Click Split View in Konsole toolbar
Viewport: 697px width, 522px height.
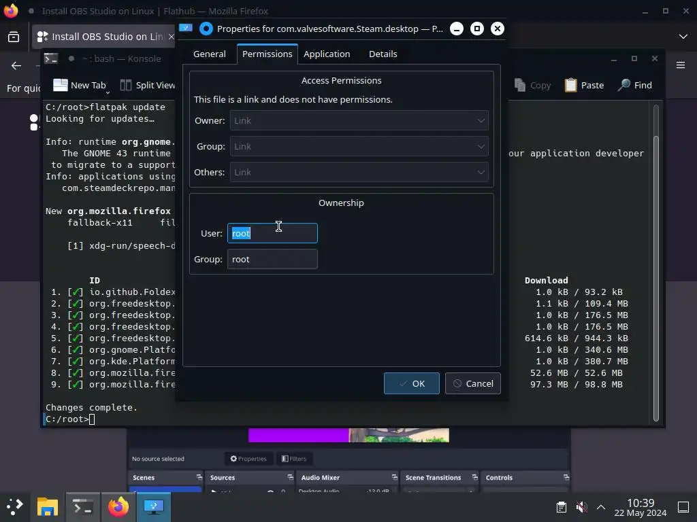click(x=148, y=85)
